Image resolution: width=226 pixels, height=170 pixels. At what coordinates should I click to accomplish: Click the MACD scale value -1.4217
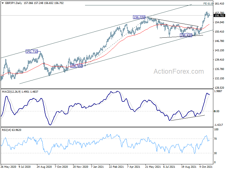click(x=219, y=125)
